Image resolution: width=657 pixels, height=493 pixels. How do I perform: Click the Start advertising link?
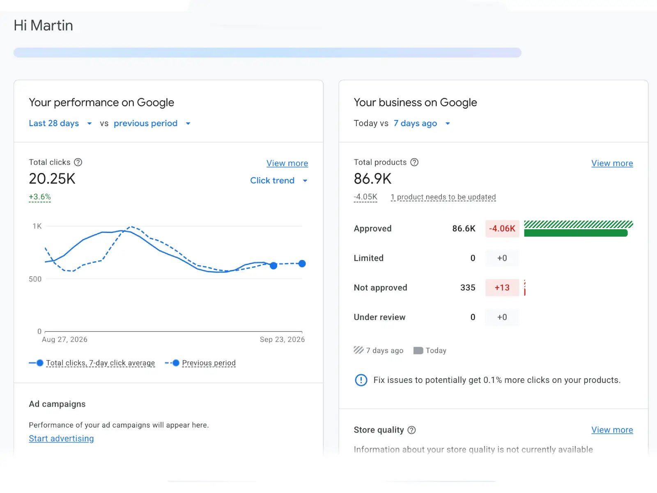tap(61, 438)
